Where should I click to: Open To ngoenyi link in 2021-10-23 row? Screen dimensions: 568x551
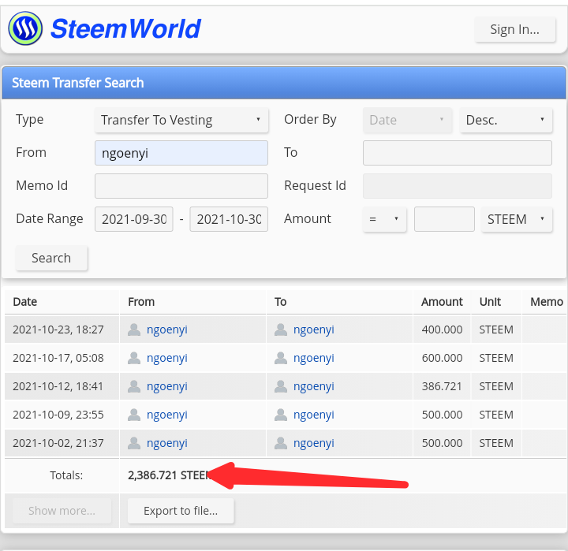(x=314, y=329)
